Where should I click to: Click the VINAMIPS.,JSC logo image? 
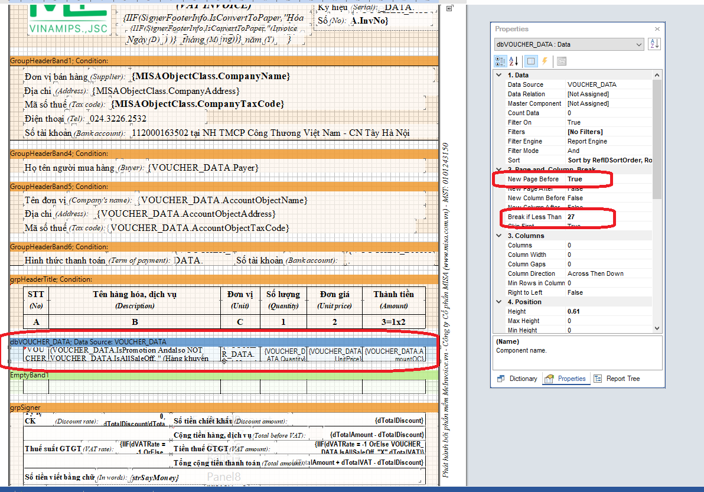[69, 20]
